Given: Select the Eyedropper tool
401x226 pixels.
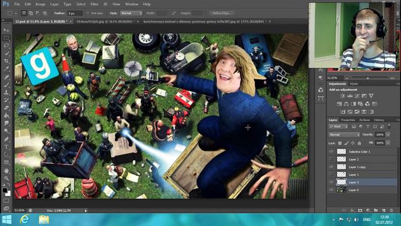Looking at the screenshot, I should pyautogui.click(x=6, y=68).
